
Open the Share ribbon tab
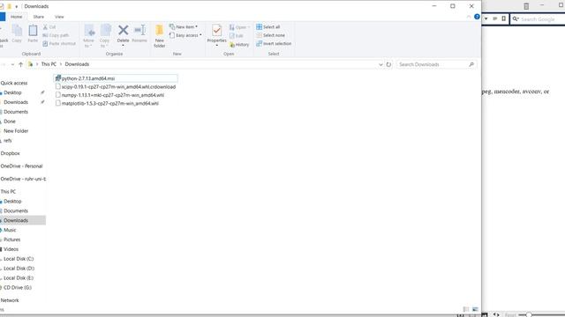[x=39, y=17]
